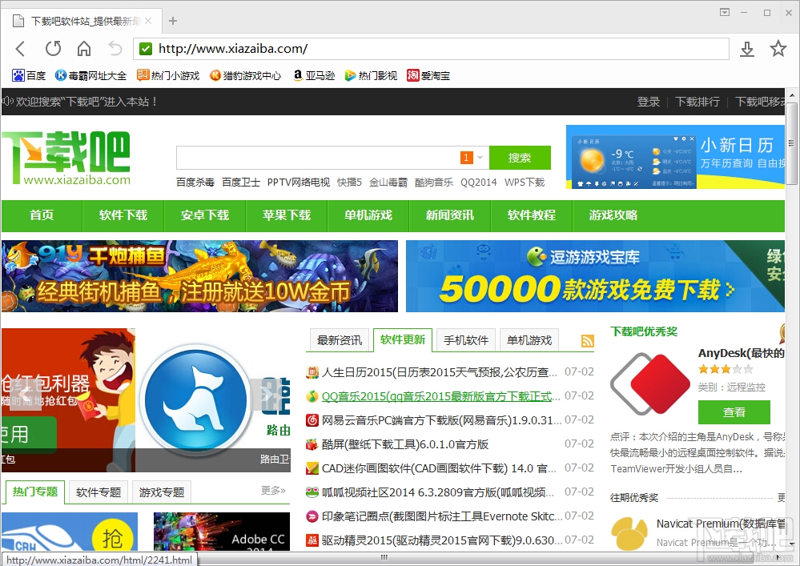
Task: Open the CAD迷你画图软件 article link
Action: tap(440, 468)
